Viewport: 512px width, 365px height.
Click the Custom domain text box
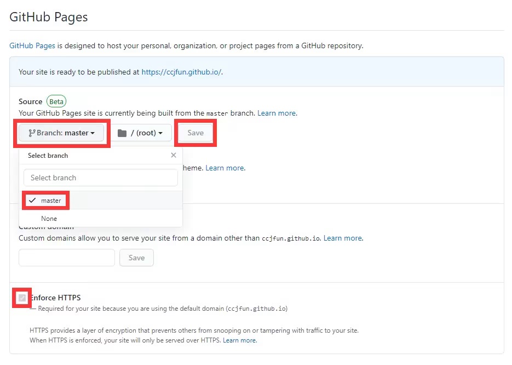tap(66, 258)
